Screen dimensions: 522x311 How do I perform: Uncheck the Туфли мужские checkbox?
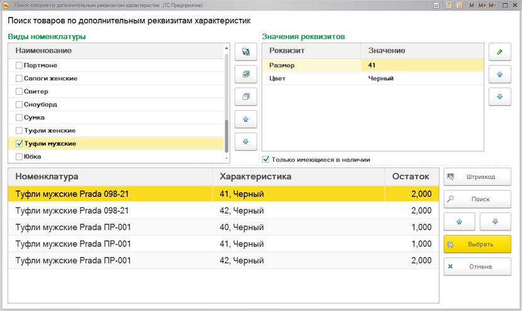pyautogui.click(x=19, y=144)
